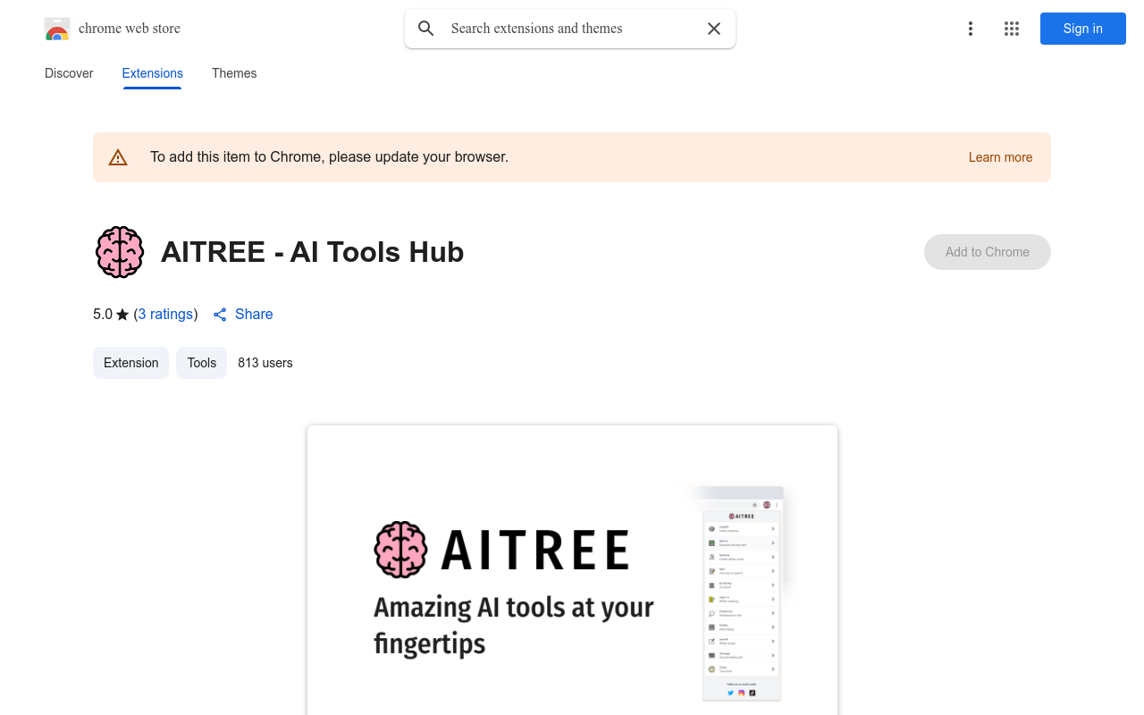Click the Sign in button
This screenshot has height=715, width=1144.
(1083, 29)
